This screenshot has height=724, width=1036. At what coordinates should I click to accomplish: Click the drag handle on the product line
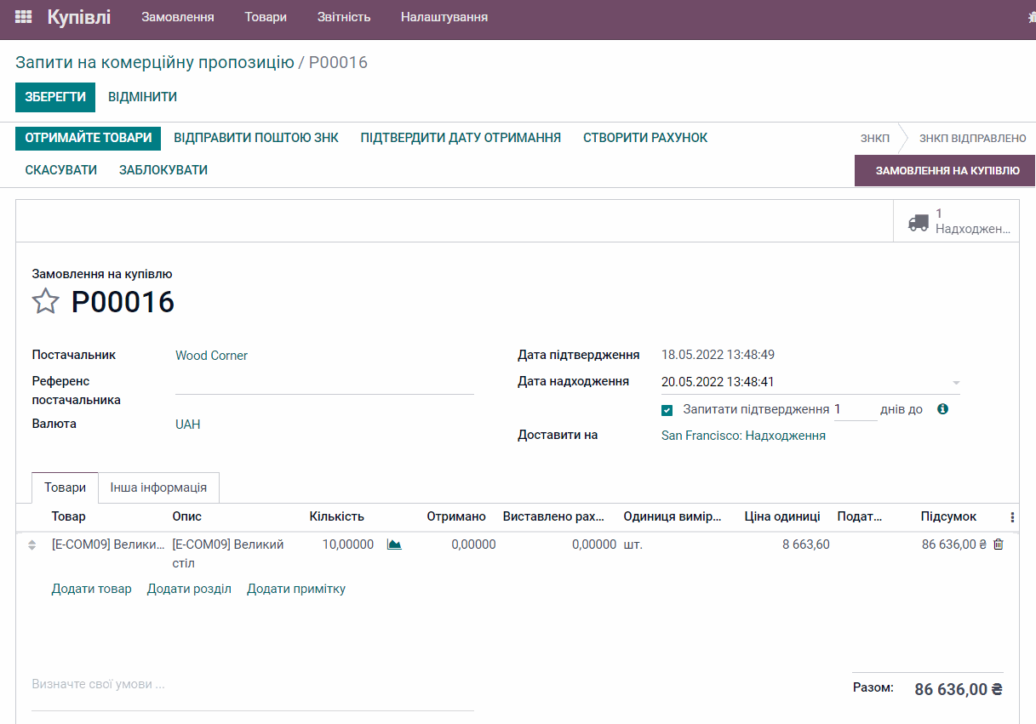(x=31, y=544)
